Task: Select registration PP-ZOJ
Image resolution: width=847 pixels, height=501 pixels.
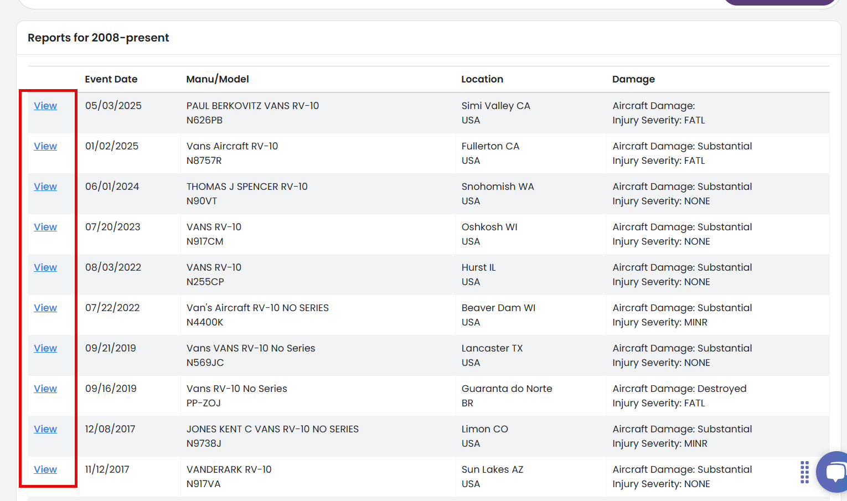Action: (204, 403)
